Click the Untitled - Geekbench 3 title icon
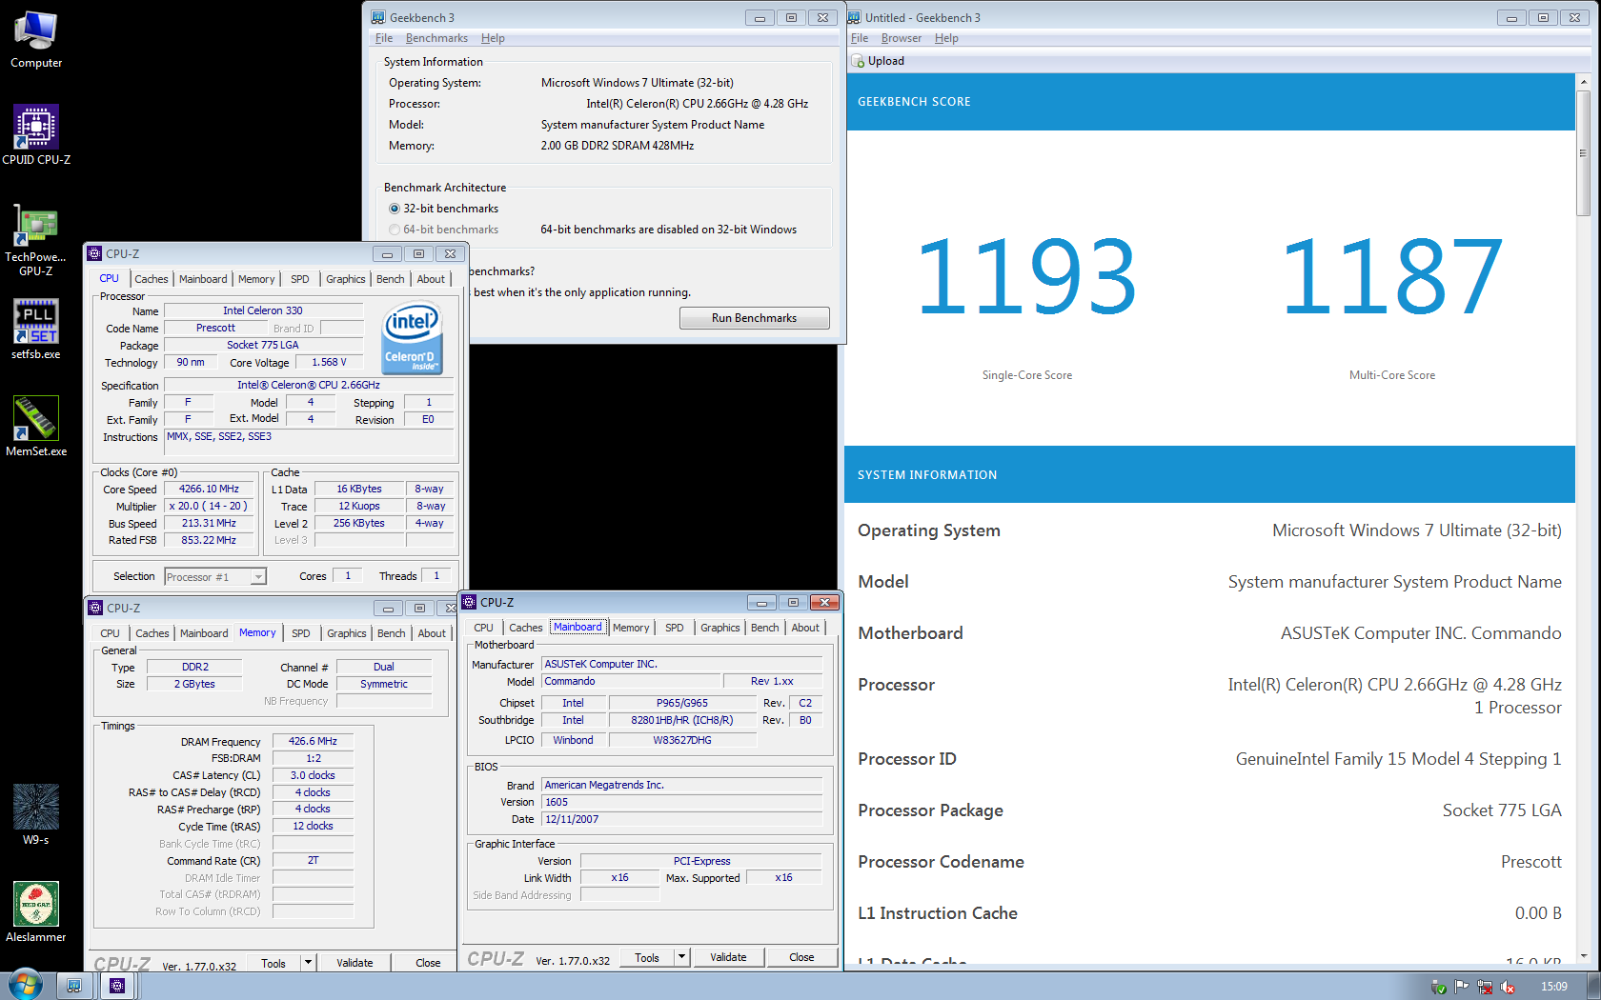The height and width of the screenshot is (1000, 1601). [x=854, y=17]
